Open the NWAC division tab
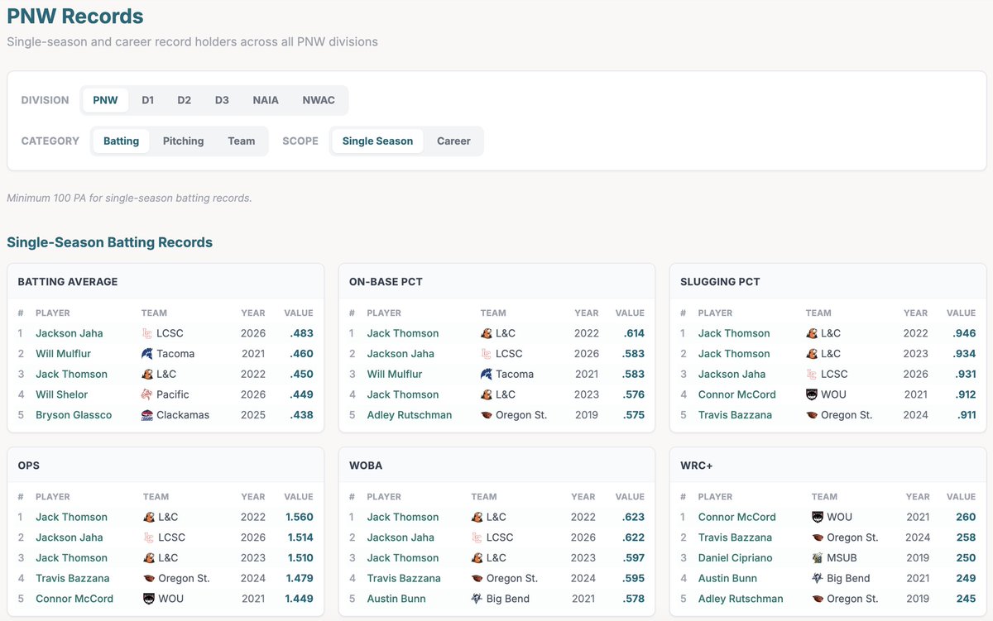The height and width of the screenshot is (621, 993). click(x=319, y=99)
